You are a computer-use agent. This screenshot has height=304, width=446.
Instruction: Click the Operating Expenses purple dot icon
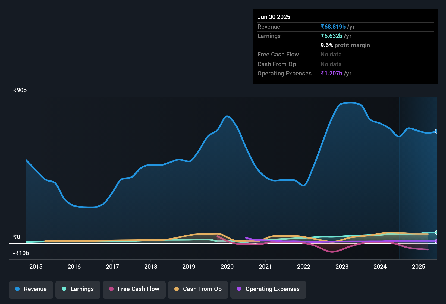[239, 289]
